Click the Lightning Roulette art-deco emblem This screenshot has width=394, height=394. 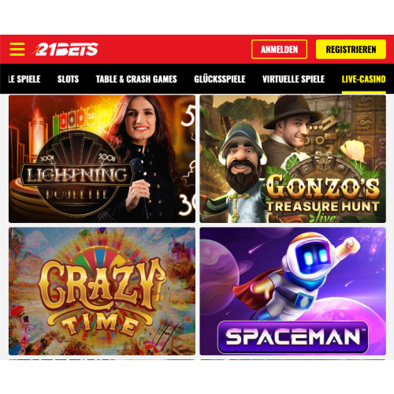[77, 174]
